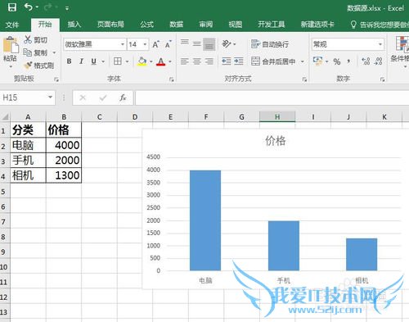Click the Tell Me search box with lightbulb
This screenshot has width=409, height=322.
point(380,25)
